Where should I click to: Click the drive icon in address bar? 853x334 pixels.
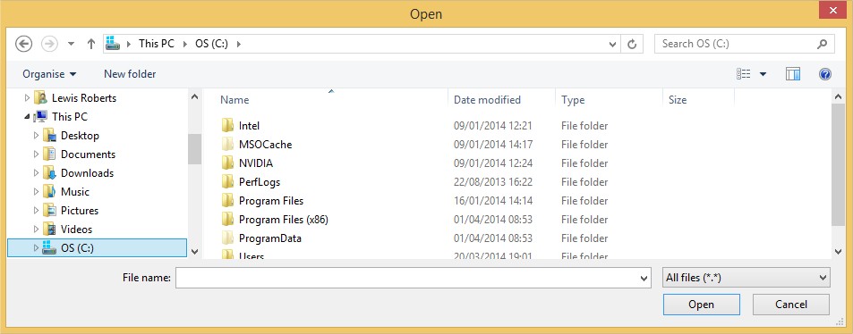point(113,44)
